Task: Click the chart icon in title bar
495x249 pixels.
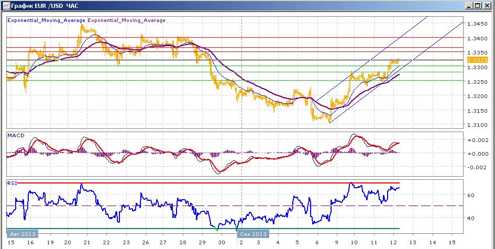Action: tap(6, 5)
